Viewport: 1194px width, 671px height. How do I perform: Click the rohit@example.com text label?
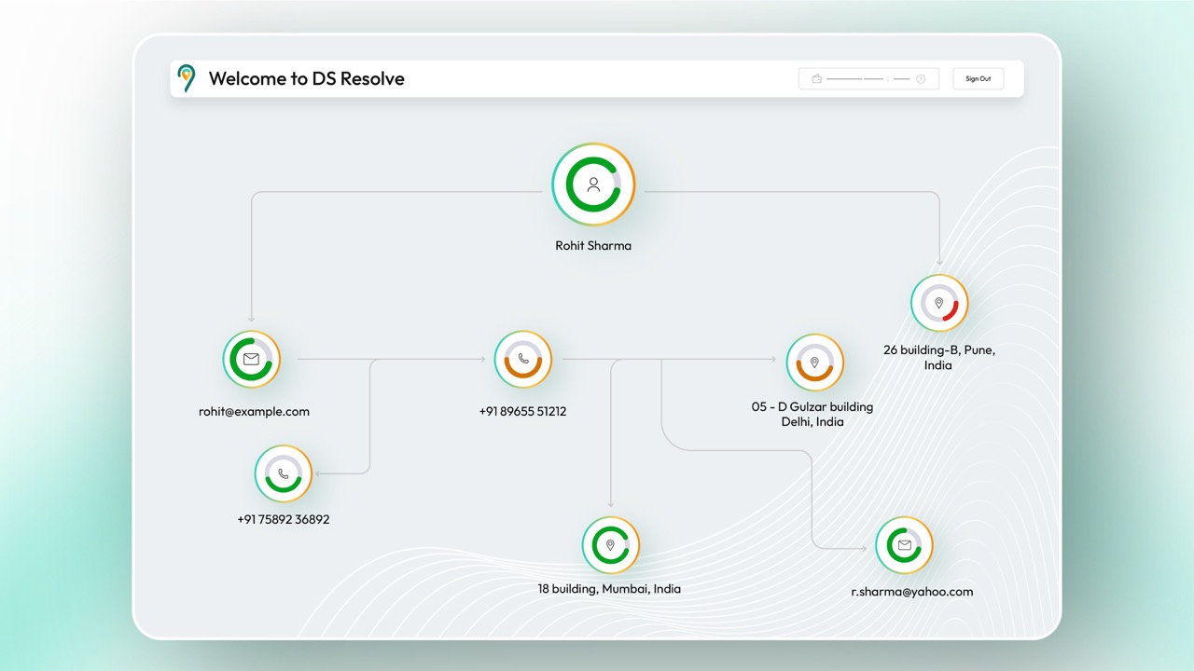tap(254, 412)
